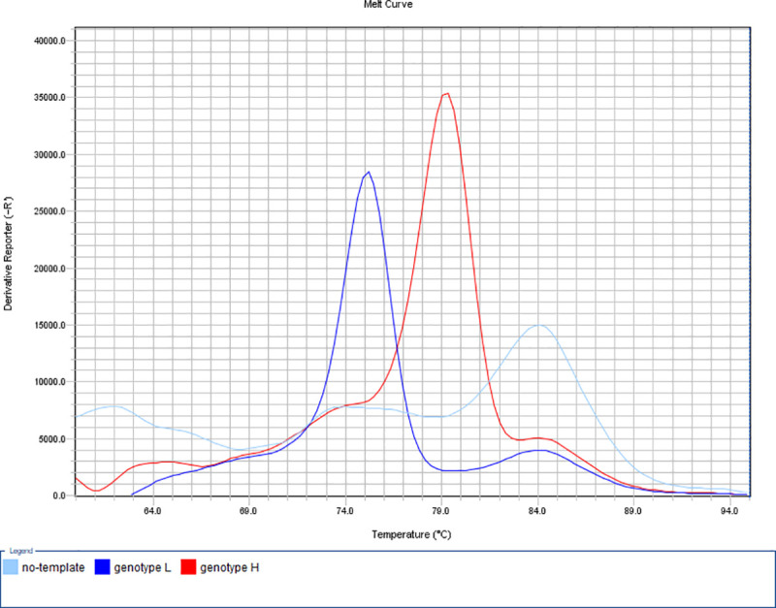Click the light blue no-template peak near 84°C
Screen dimensions: 776x608
538,325
